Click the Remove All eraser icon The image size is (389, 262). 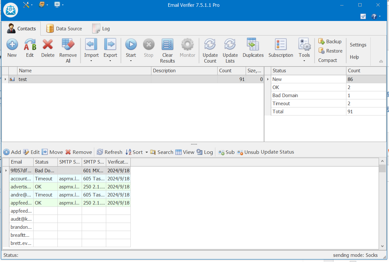68,44
